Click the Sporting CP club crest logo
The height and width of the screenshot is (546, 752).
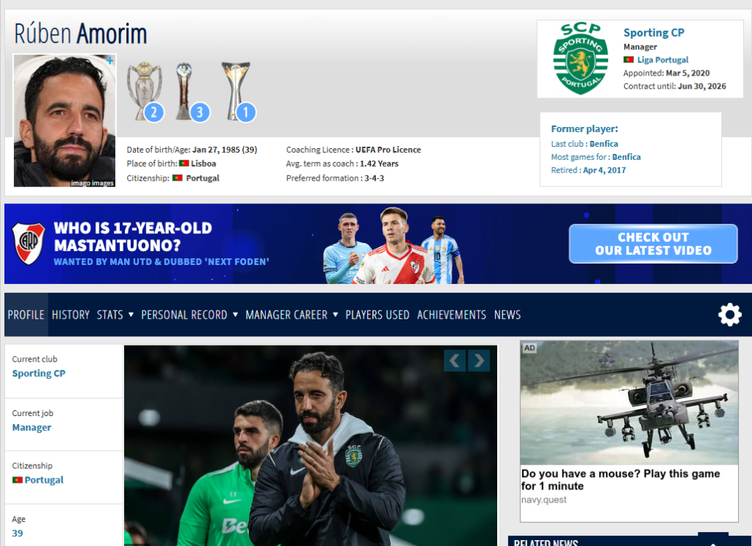[x=580, y=59]
